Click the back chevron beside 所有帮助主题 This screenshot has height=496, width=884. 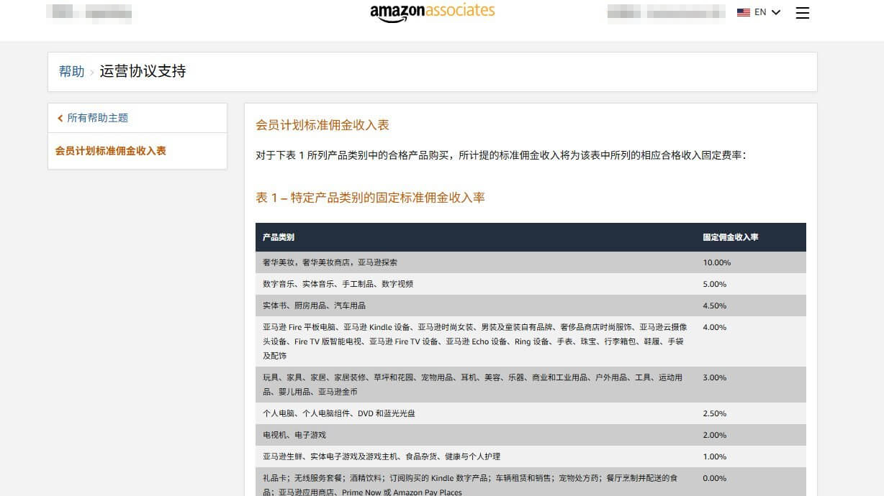pos(60,118)
